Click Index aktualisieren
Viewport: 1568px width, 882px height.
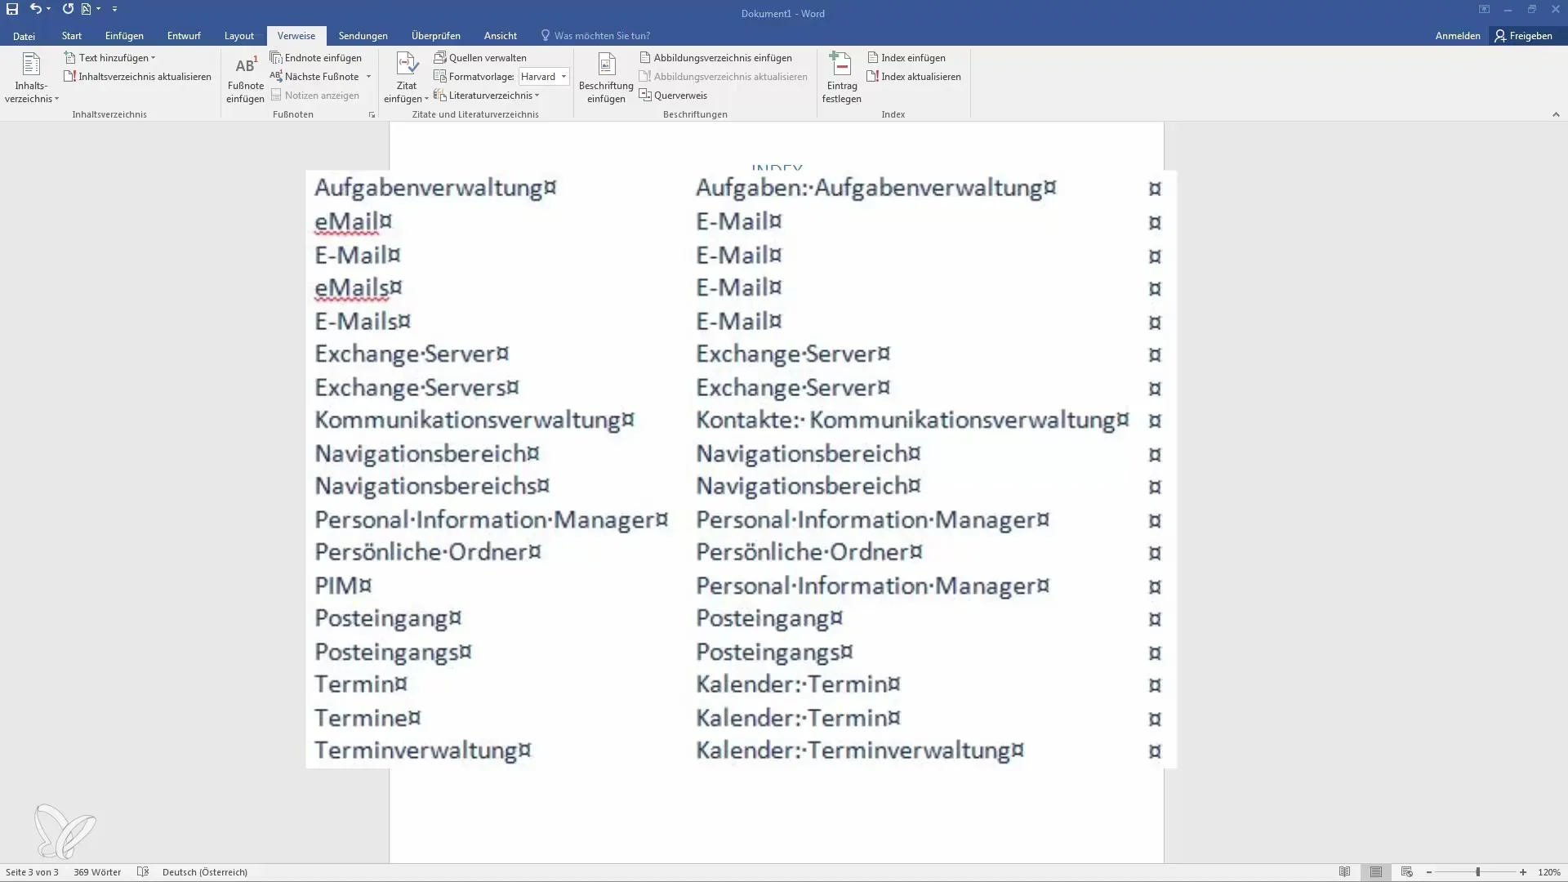(x=913, y=77)
